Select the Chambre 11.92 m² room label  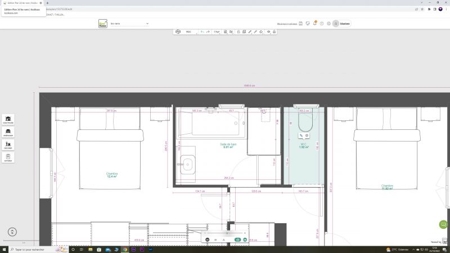tap(387, 187)
